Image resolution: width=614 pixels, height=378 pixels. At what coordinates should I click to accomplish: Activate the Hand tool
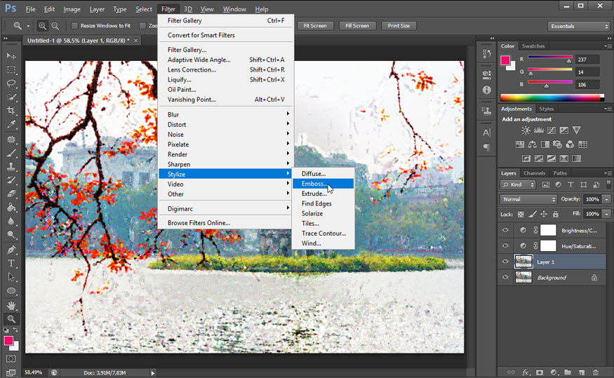click(x=11, y=305)
